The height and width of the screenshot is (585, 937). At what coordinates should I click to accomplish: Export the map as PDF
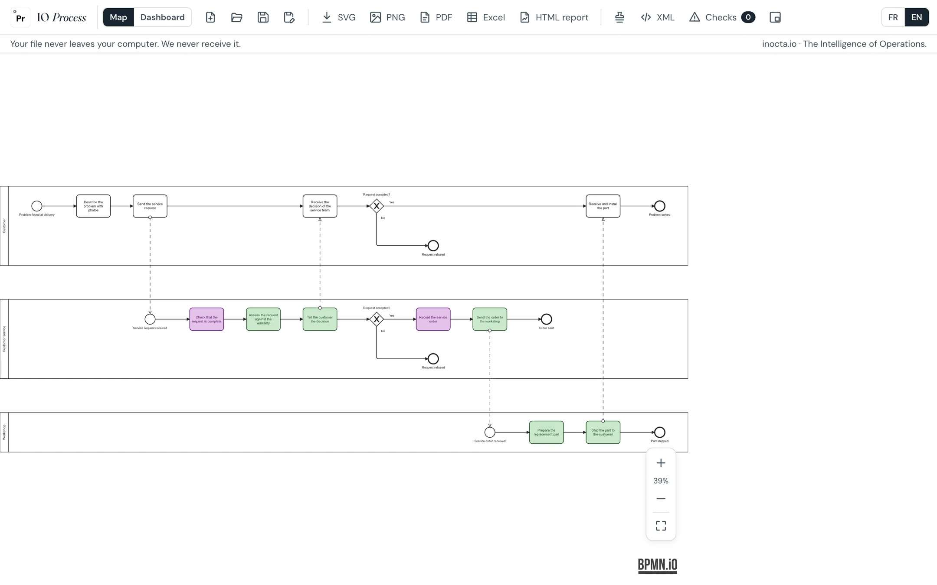tap(436, 17)
